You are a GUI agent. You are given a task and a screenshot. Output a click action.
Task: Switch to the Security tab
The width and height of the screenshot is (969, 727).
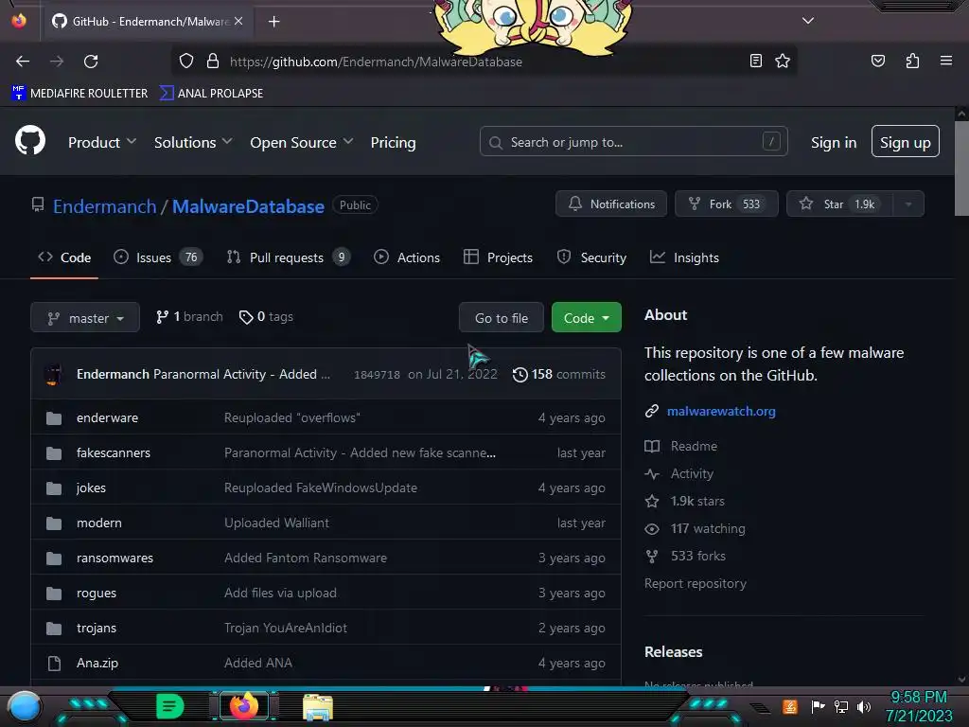(591, 257)
